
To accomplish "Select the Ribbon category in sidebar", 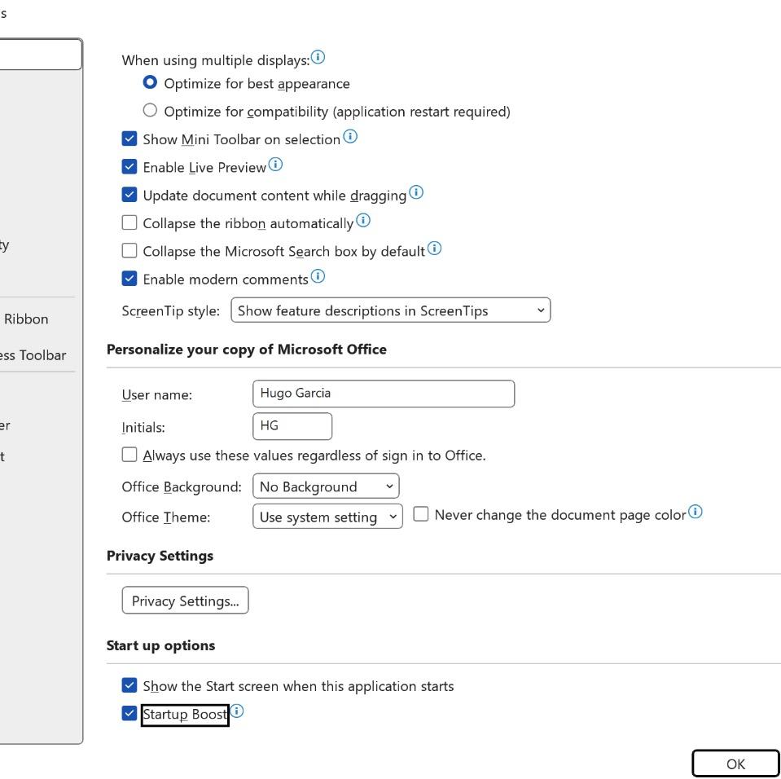I will tap(26, 319).
